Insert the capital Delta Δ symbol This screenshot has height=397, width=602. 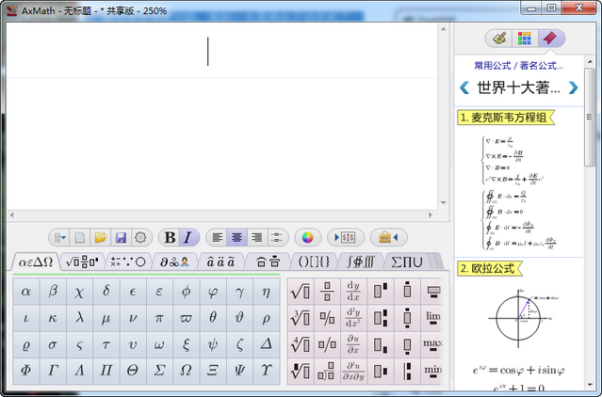[x=266, y=344]
